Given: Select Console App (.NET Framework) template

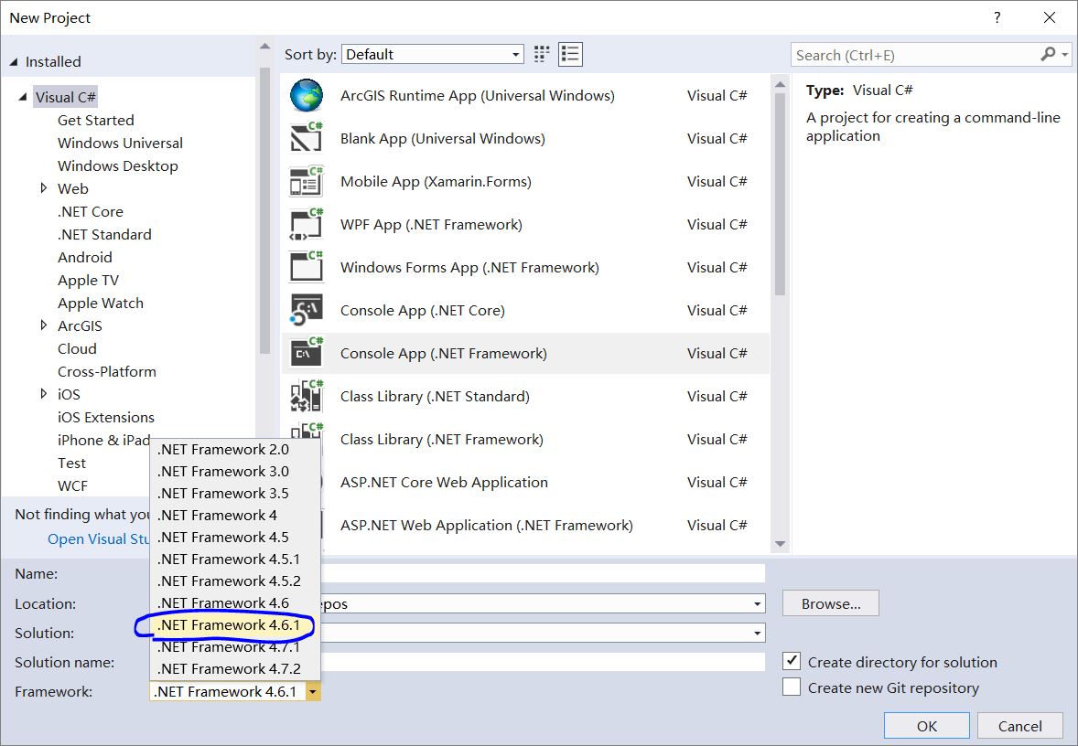Looking at the screenshot, I should point(526,353).
